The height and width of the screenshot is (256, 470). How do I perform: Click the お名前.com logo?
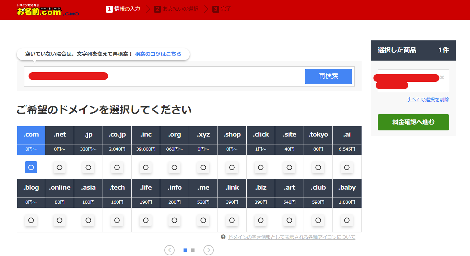(x=46, y=10)
